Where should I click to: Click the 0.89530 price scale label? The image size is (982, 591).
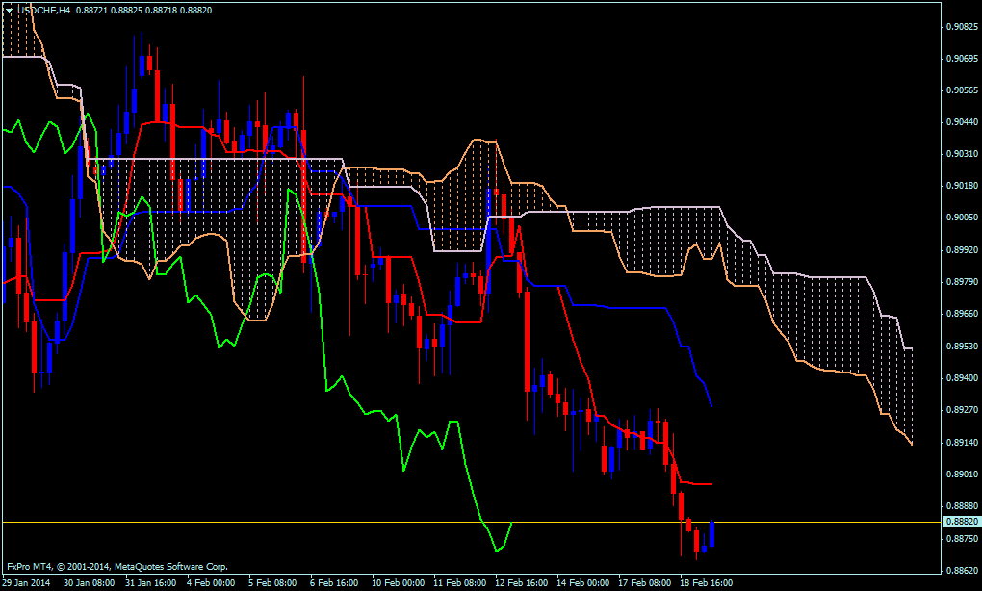coord(962,347)
